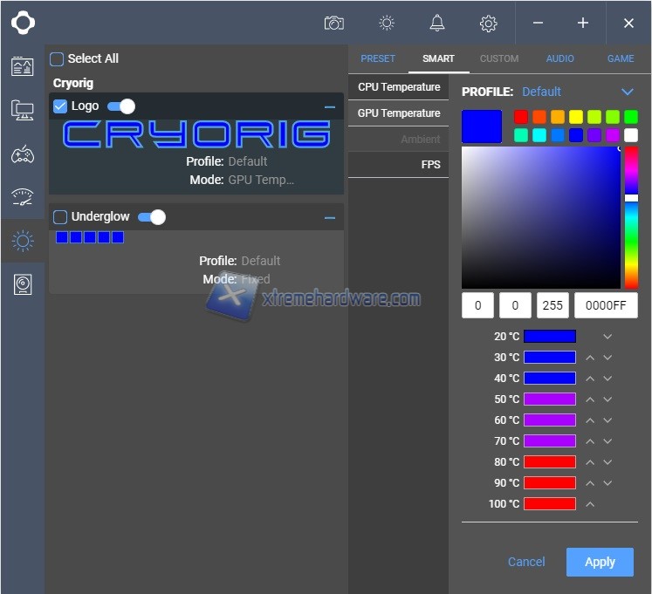Expand the Profile Default dropdown

[627, 92]
